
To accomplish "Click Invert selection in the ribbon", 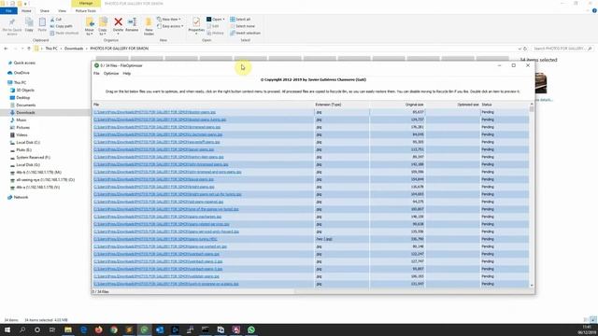I will [x=245, y=34].
